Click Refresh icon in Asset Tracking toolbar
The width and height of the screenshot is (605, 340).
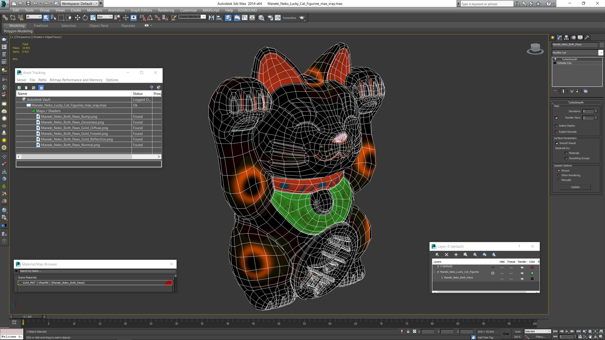coord(19,88)
